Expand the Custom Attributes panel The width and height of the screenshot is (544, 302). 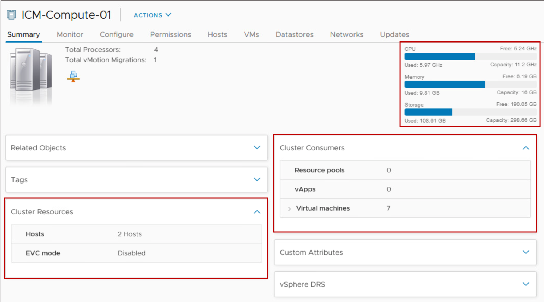pyautogui.click(x=526, y=252)
